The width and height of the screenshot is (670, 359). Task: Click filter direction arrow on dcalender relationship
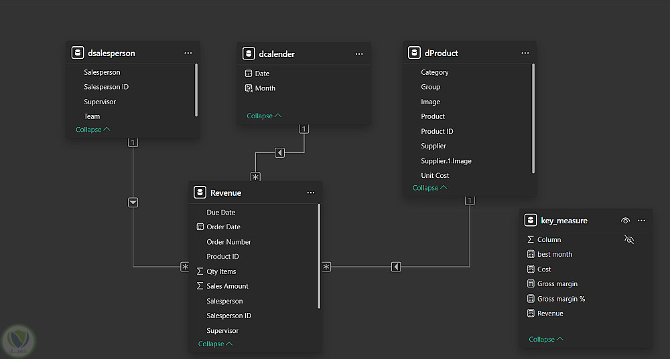coord(280,153)
